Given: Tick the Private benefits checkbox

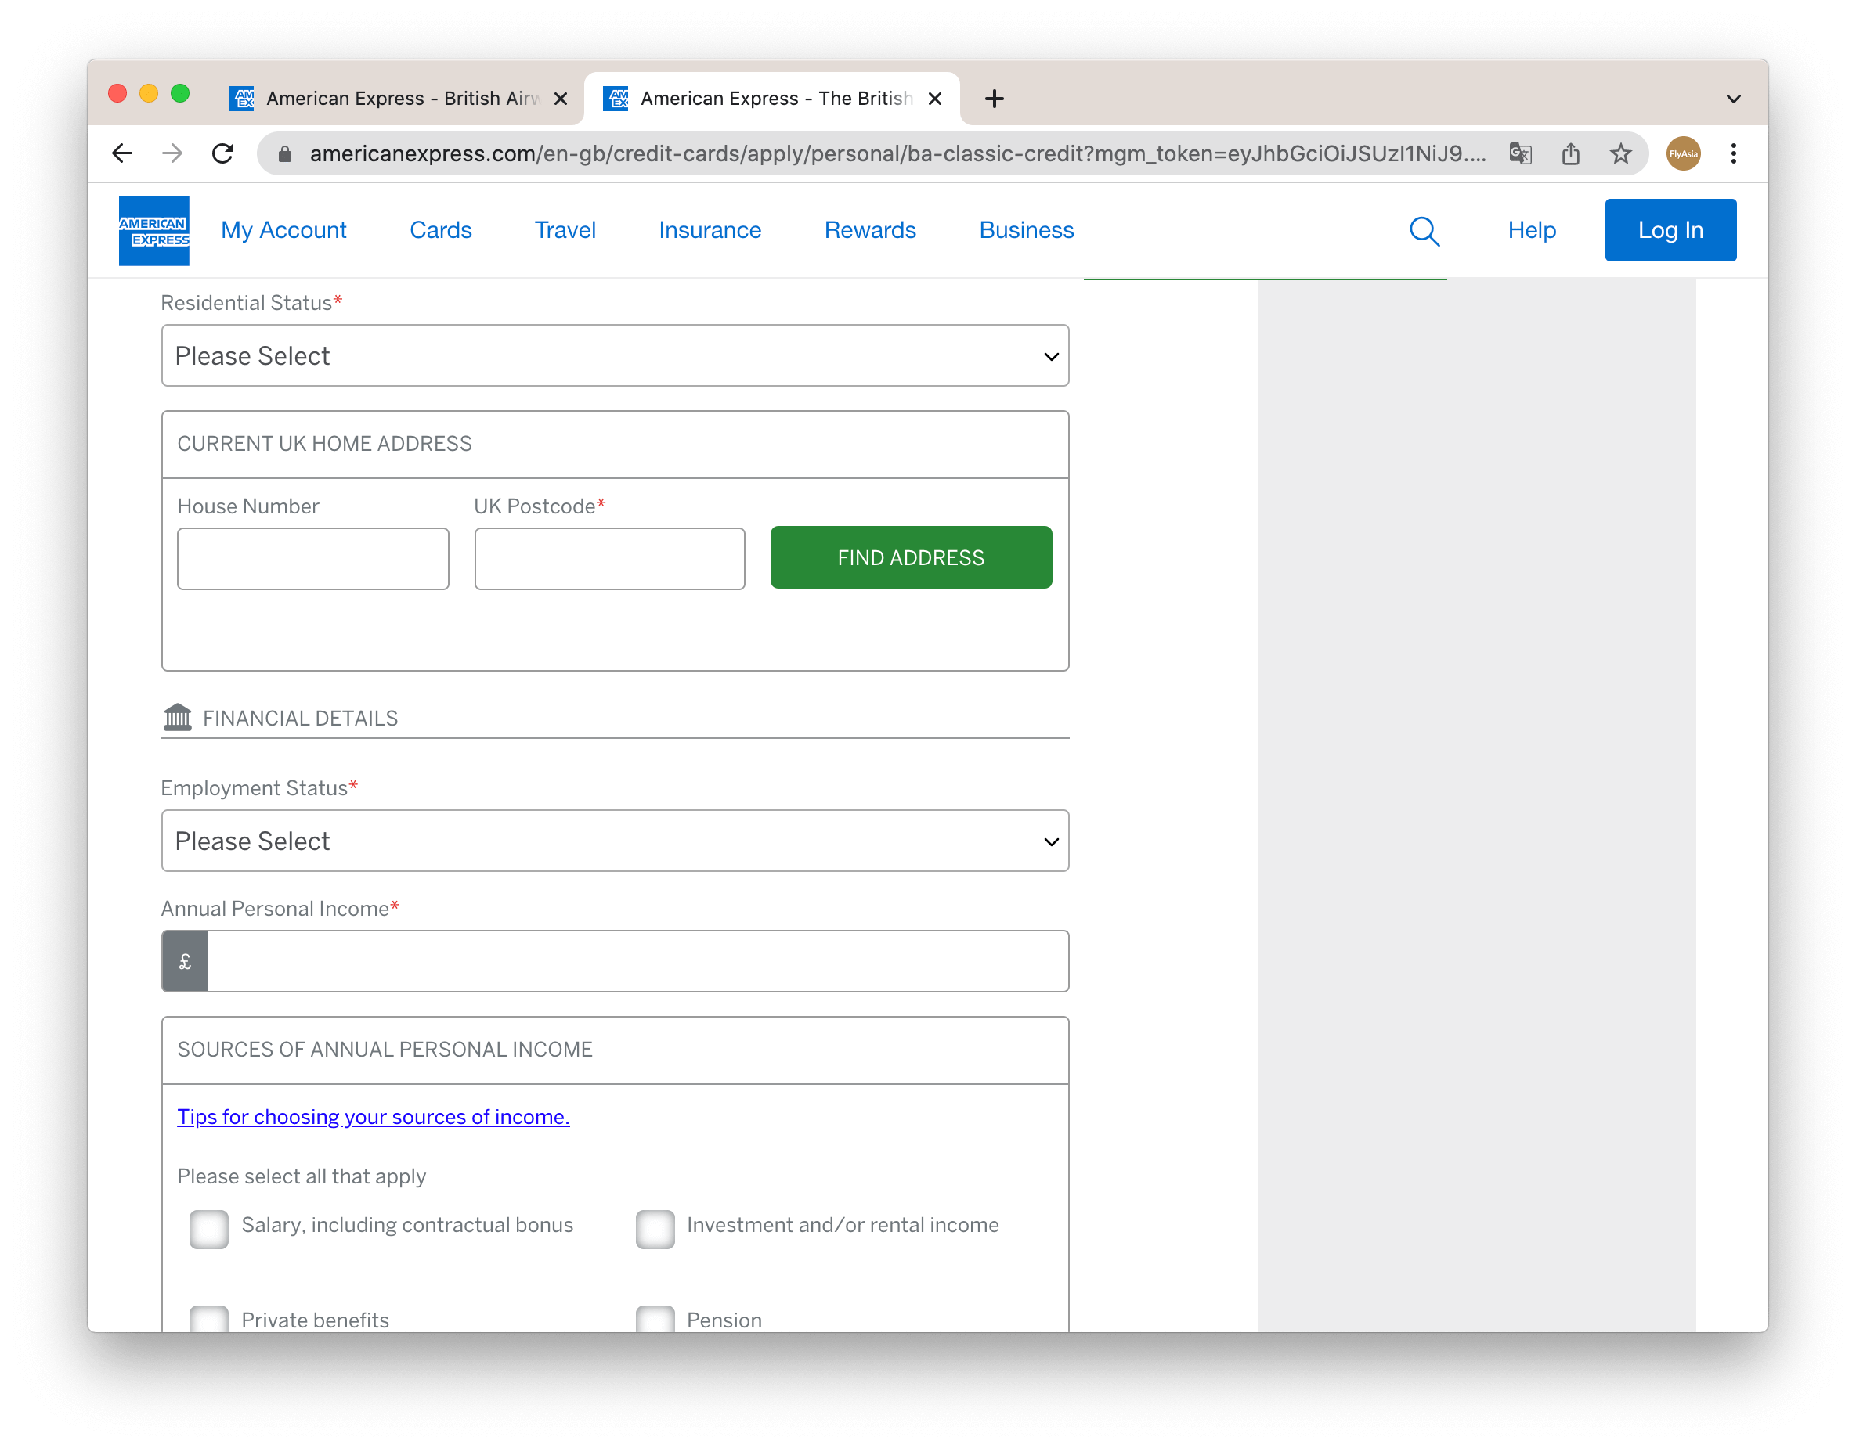Looking at the screenshot, I should point(209,1318).
